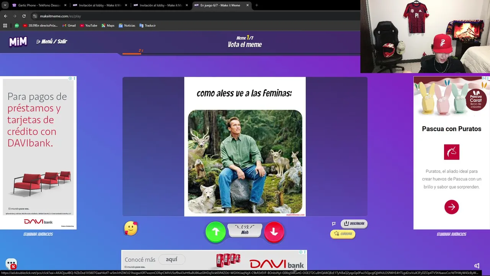Click the MiM logo

coord(18,41)
